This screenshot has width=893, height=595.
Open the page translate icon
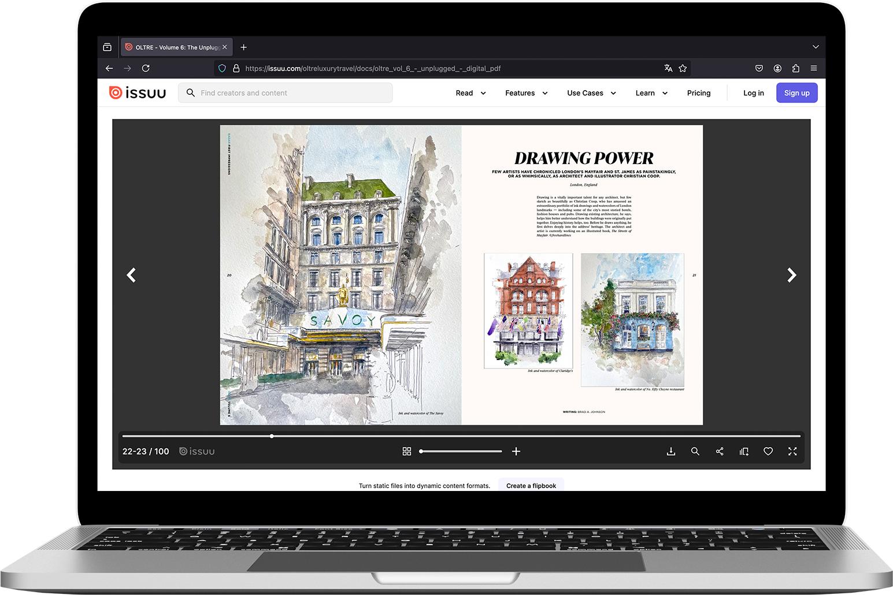coord(668,68)
